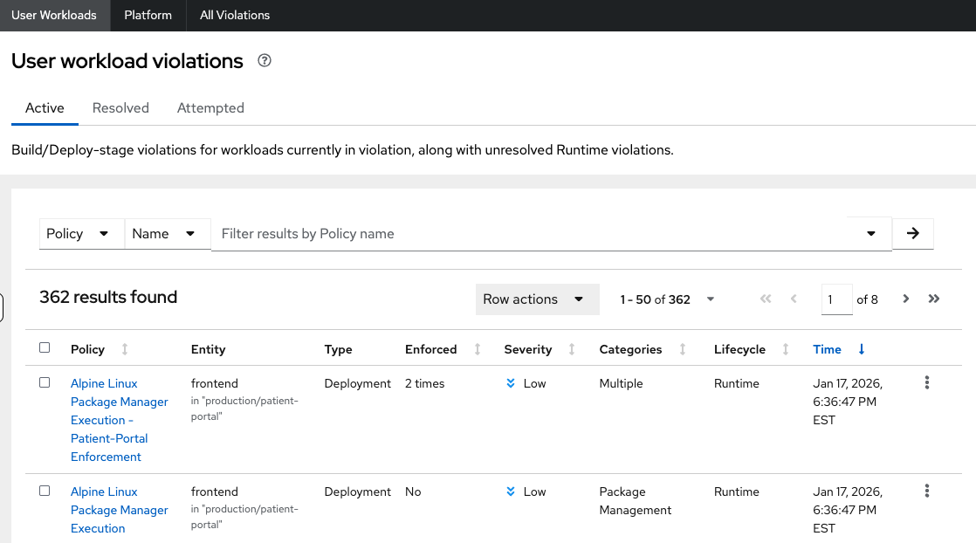
Task: Expand the Name attribute dropdown
Action: point(168,234)
